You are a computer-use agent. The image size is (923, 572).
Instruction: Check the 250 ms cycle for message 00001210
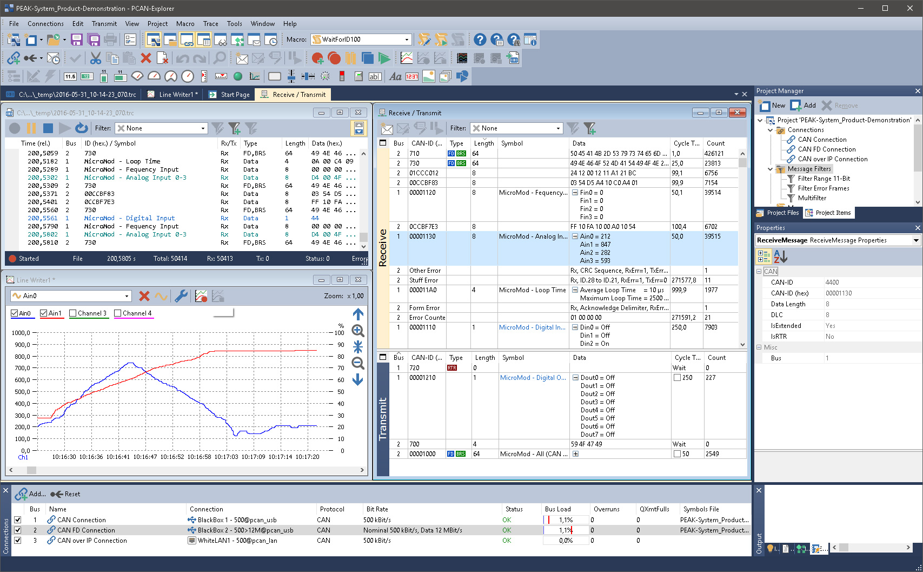pyautogui.click(x=677, y=377)
